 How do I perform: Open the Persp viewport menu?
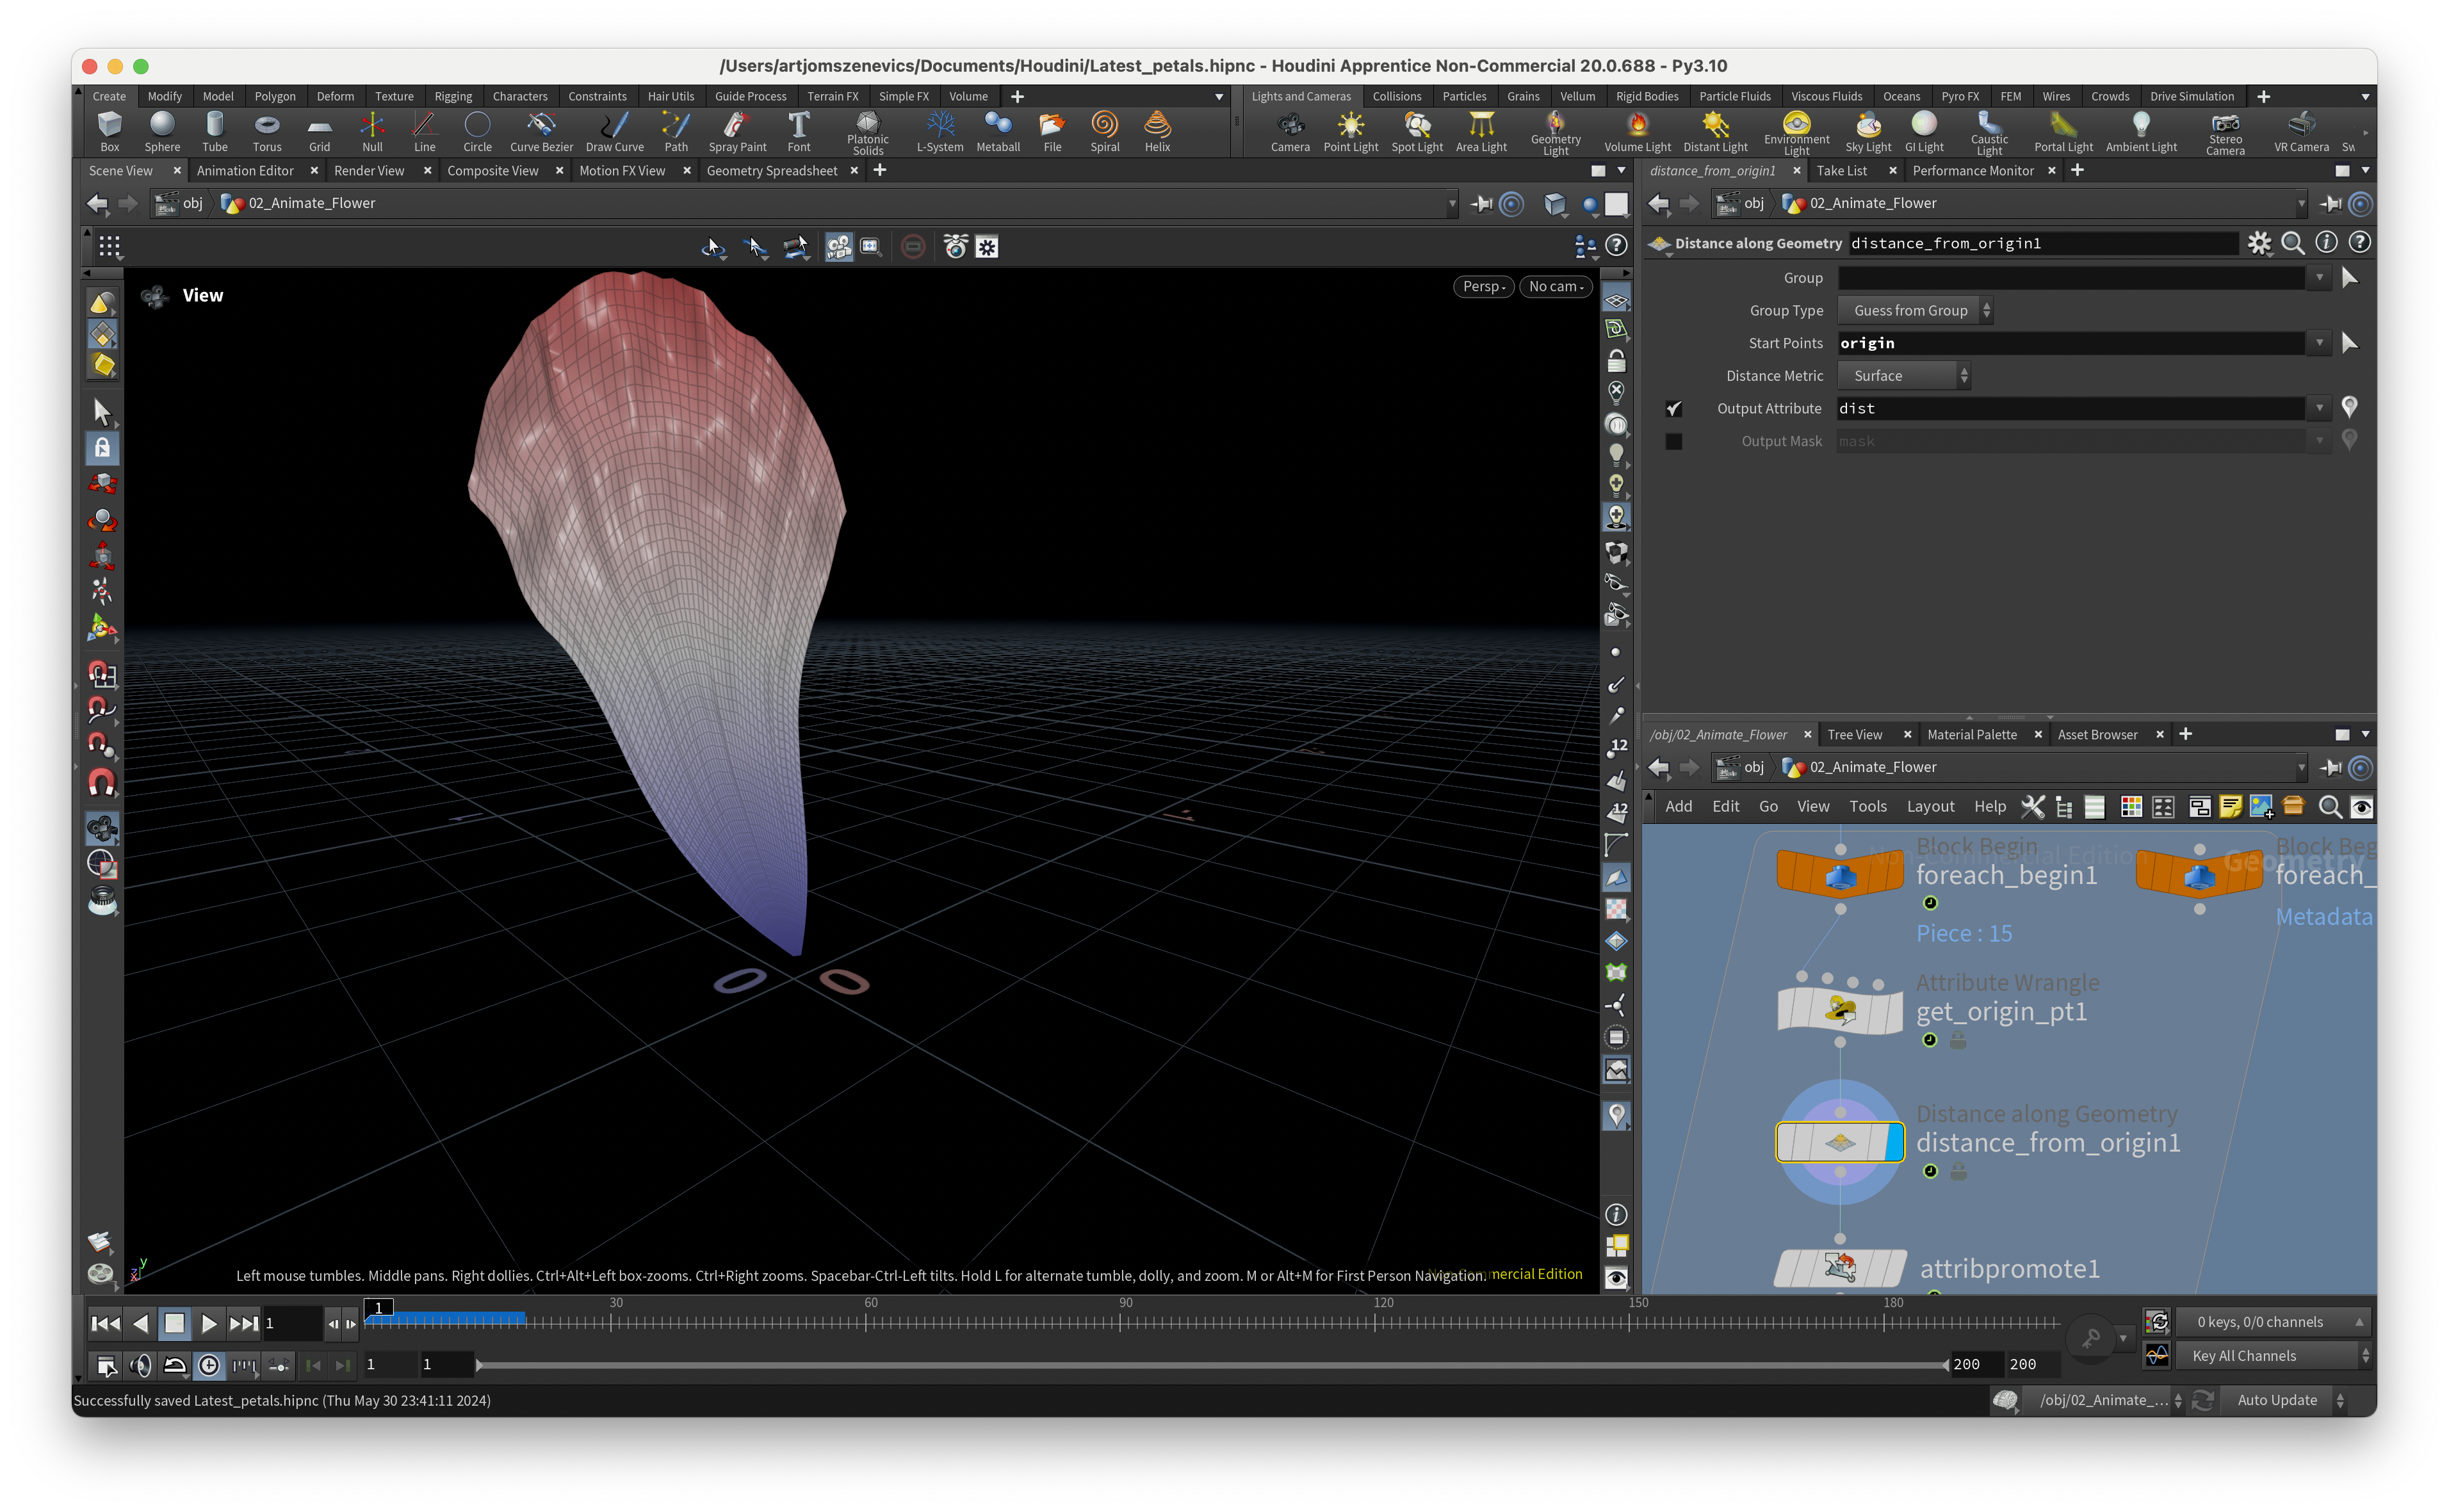(x=1483, y=287)
